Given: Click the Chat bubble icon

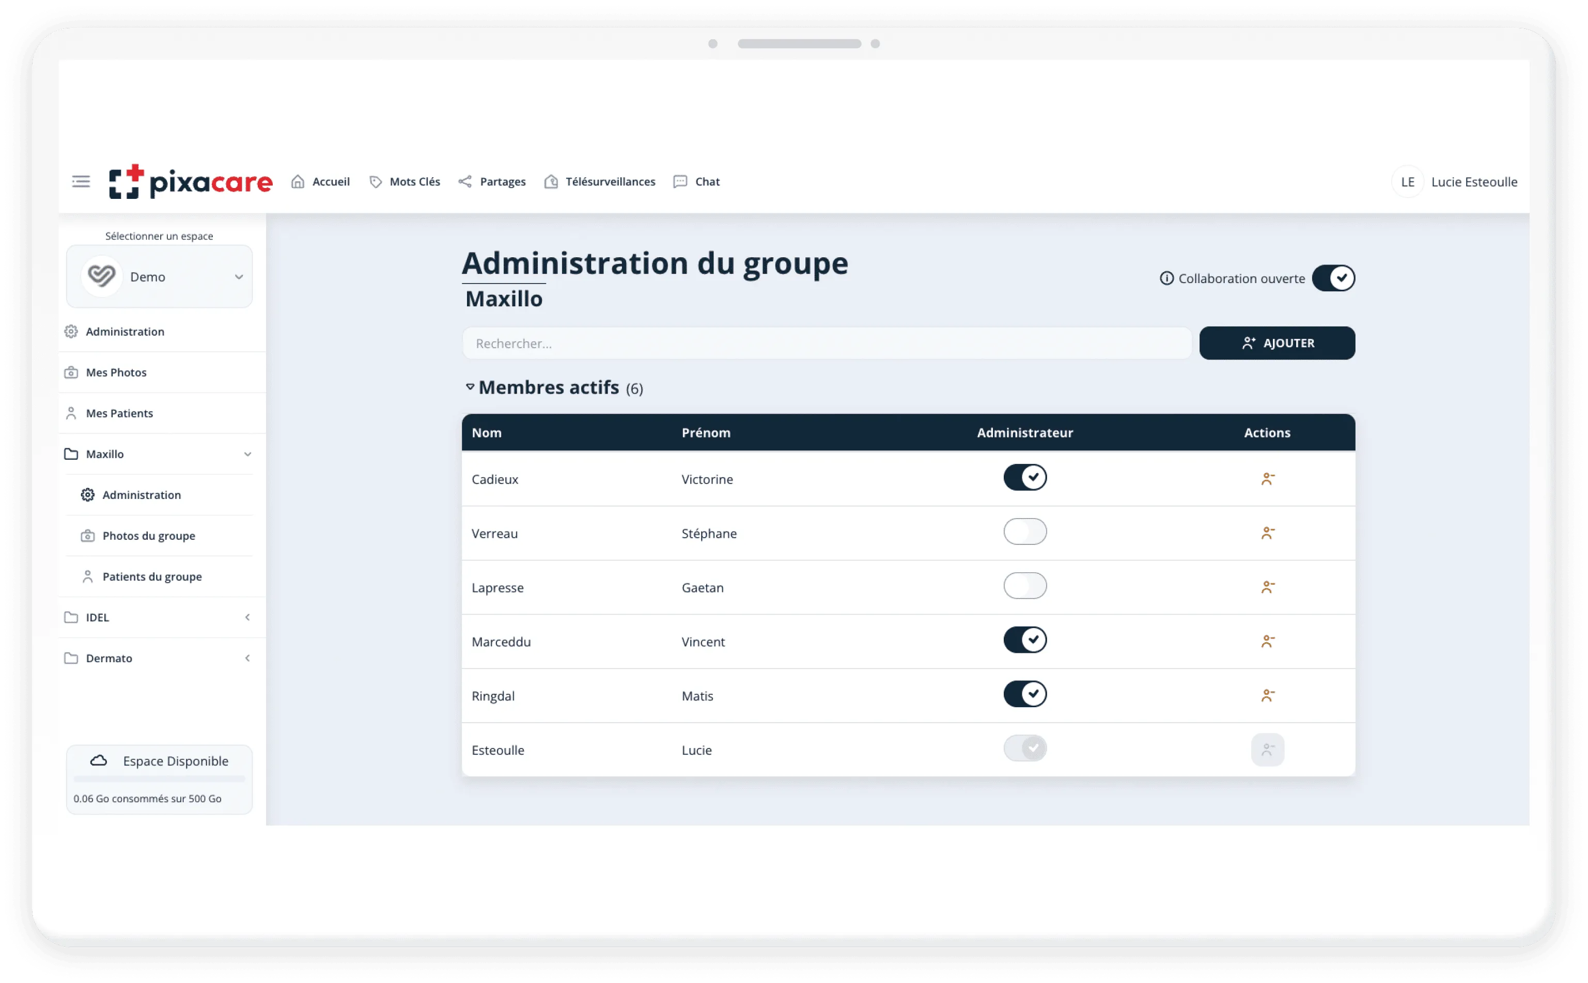Looking at the screenshot, I should [x=680, y=181].
